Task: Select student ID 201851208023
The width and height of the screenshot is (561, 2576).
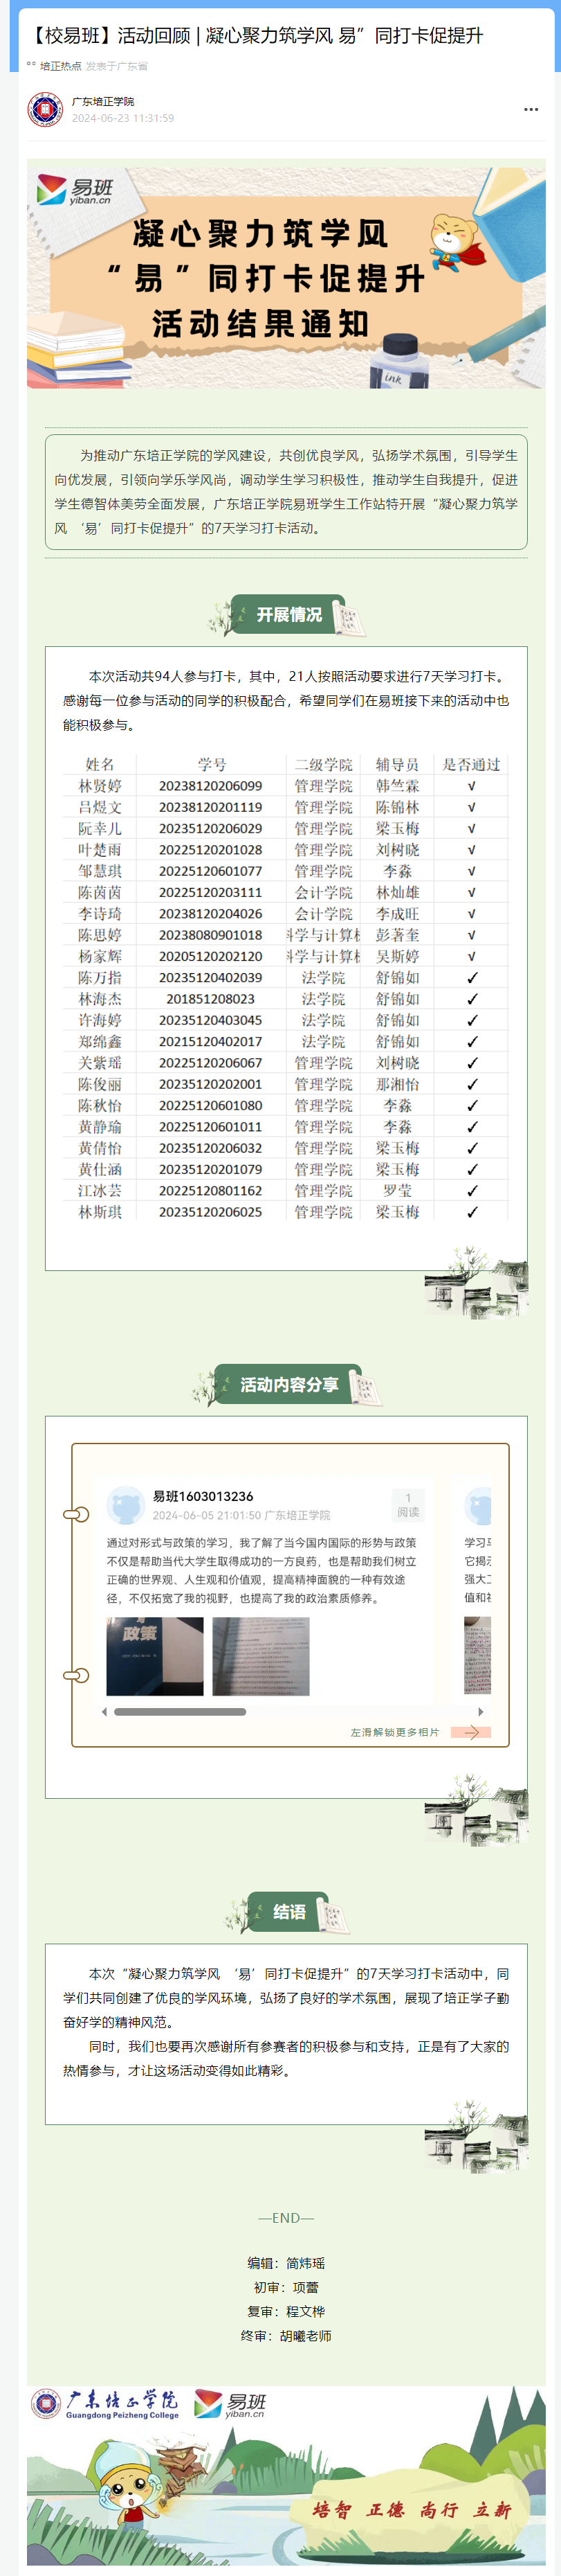Action: click(x=210, y=999)
